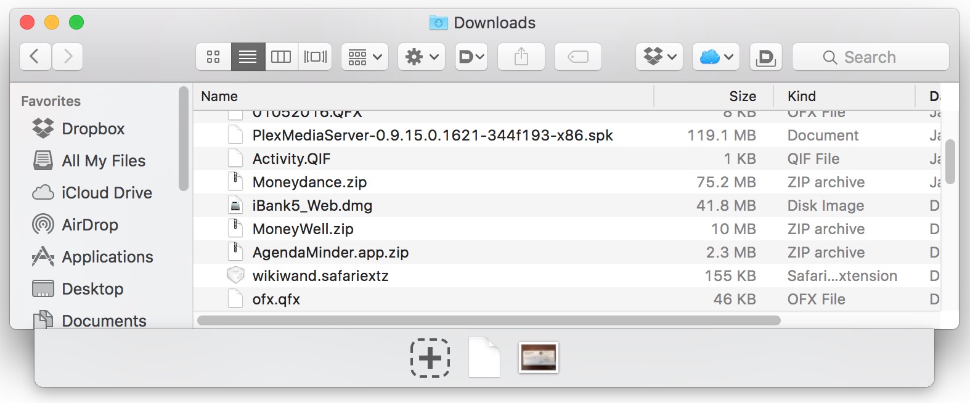Open All My Files in the sidebar
This screenshot has height=403, width=970.
click(104, 160)
